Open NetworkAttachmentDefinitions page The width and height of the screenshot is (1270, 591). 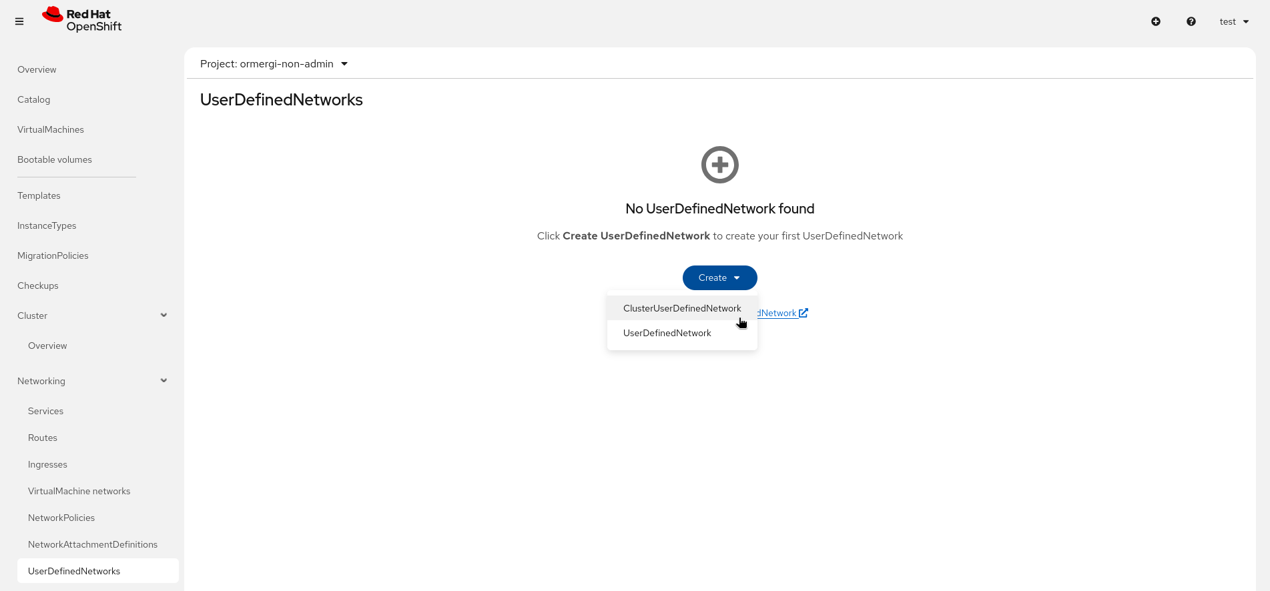[x=93, y=544]
